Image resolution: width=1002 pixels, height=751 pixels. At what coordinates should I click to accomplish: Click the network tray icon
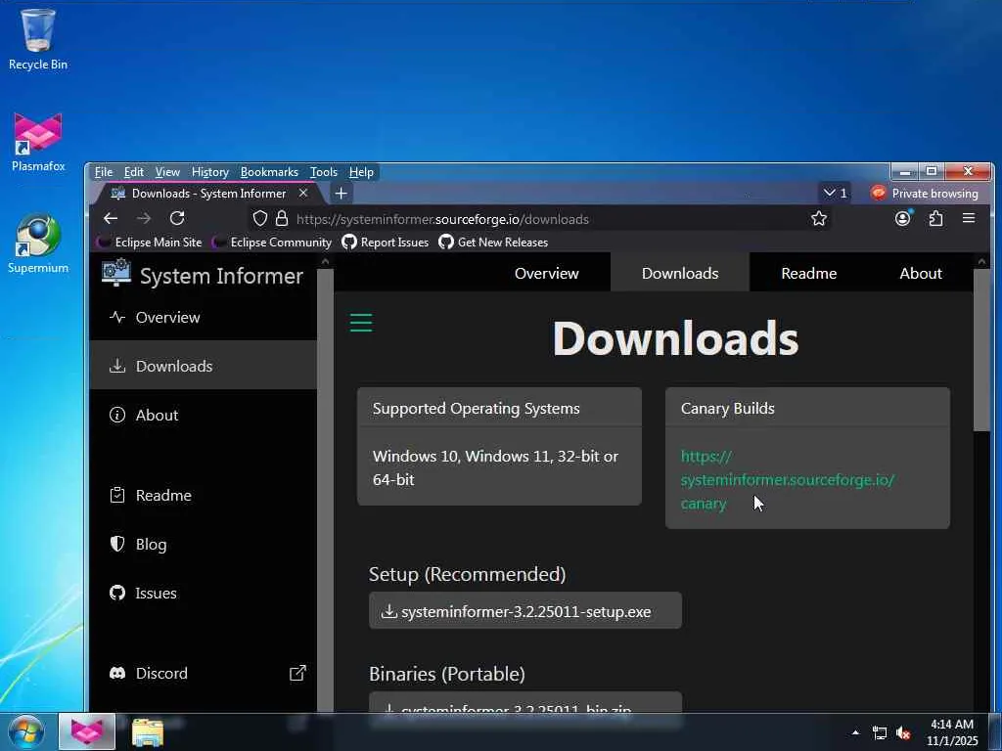point(880,732)
